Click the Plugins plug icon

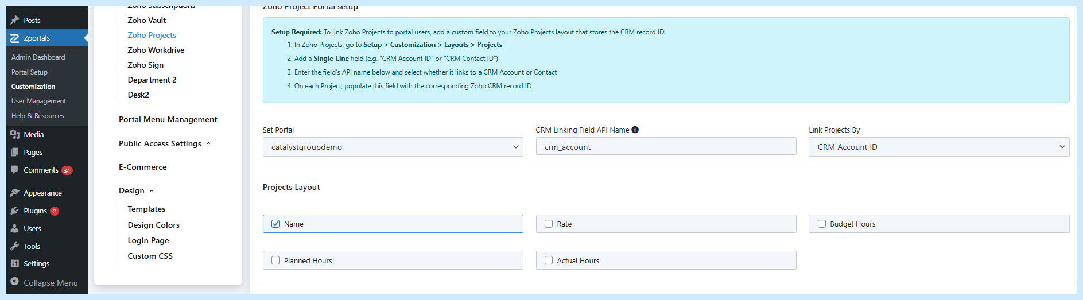(15, 211)
